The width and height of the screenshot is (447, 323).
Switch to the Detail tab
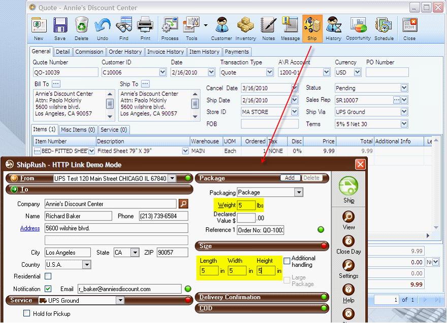62,52
